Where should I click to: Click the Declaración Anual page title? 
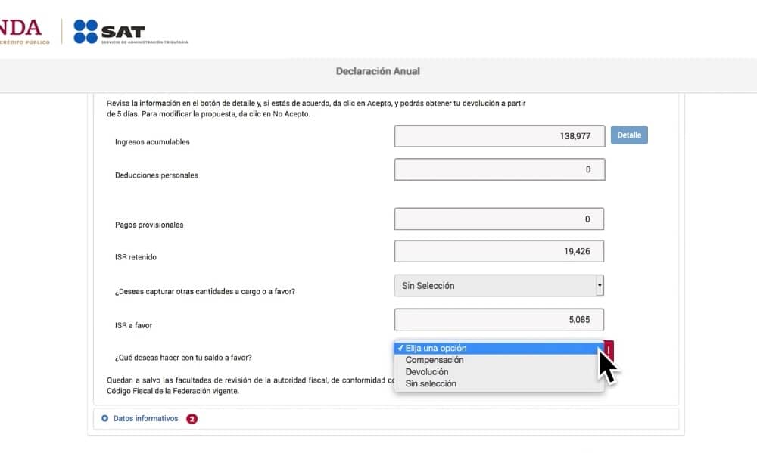(x=378, y=71)
